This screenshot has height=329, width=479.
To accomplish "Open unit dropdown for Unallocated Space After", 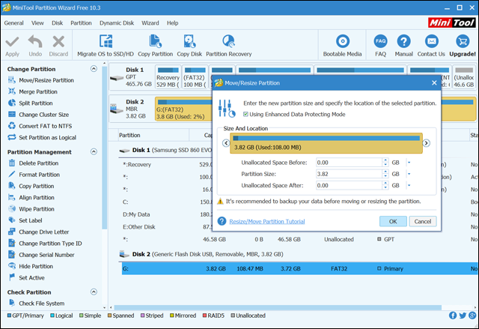I will click(409, 186).
